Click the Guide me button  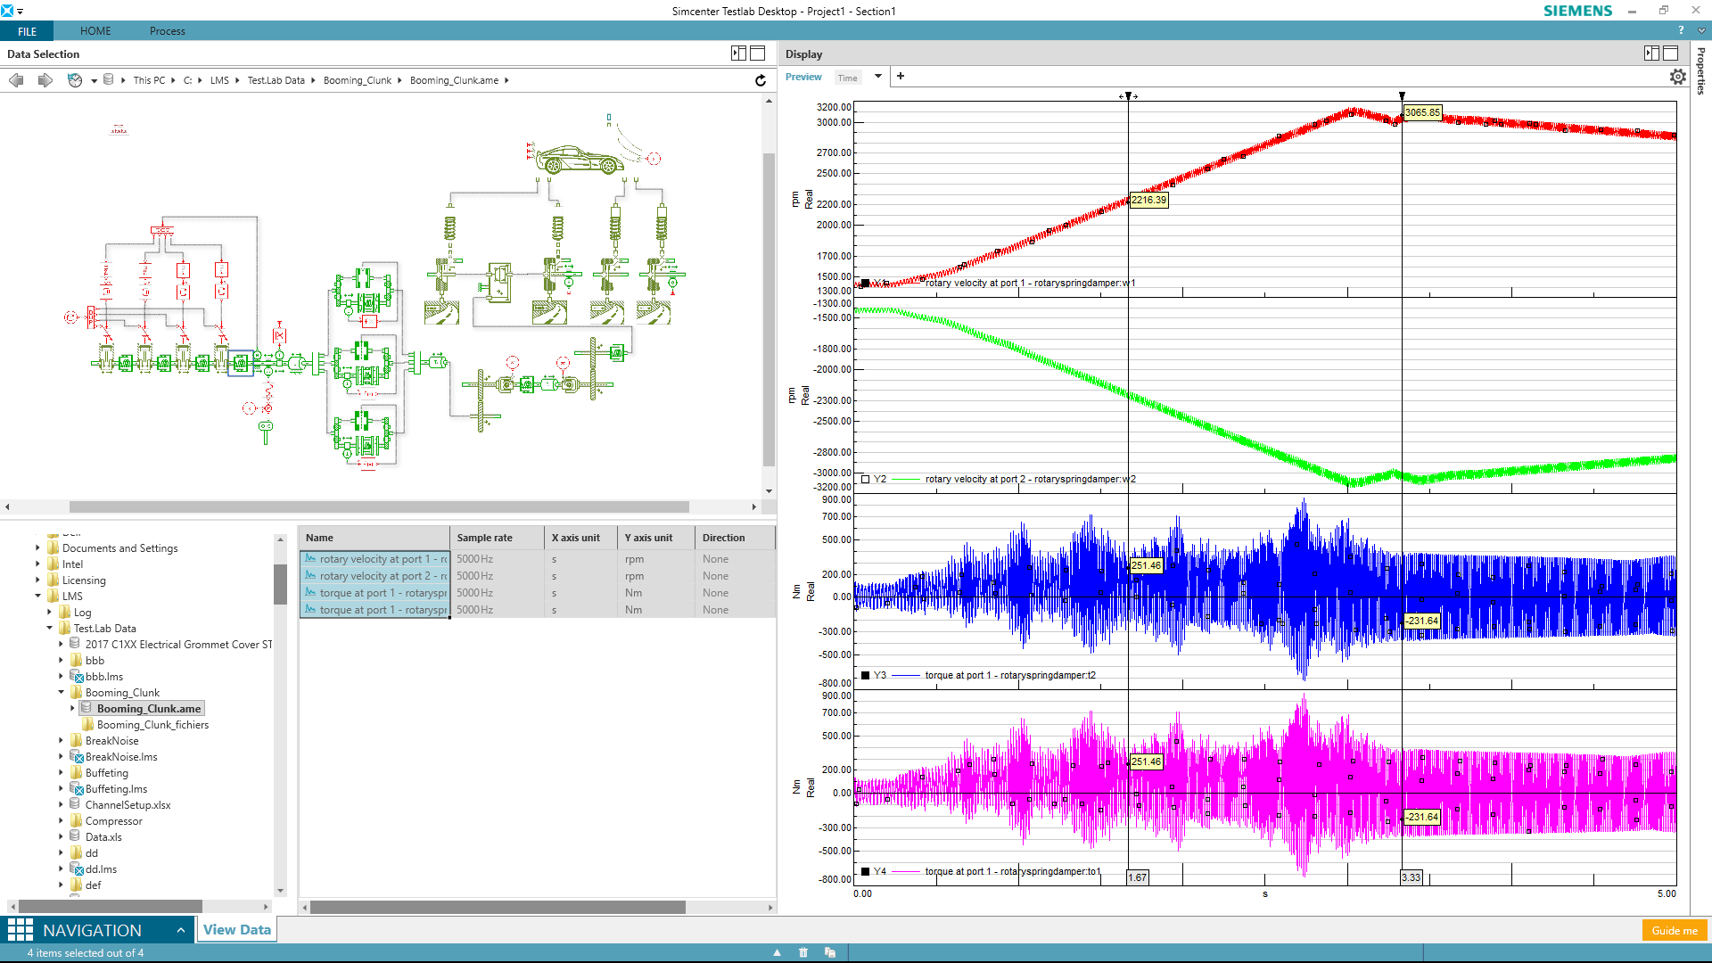pyautogui.click(x=1675, y=931)
